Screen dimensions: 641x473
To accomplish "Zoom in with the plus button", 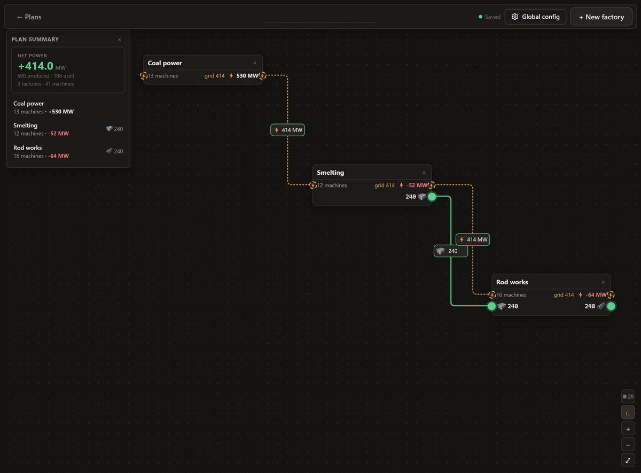I will [628, 429].
